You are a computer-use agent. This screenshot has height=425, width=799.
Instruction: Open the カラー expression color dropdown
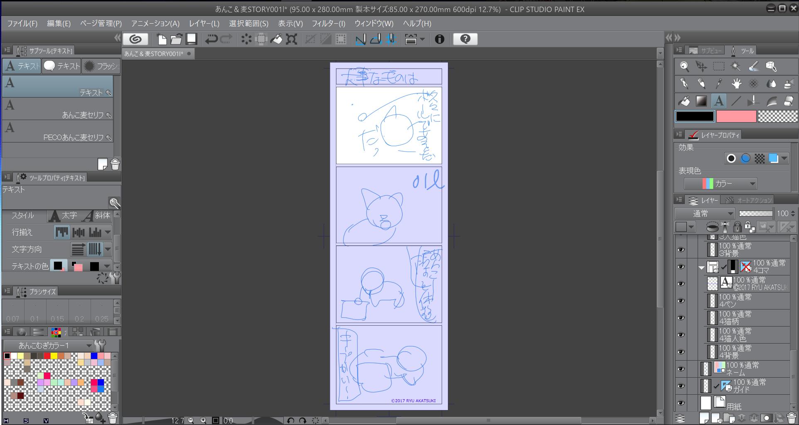(720, 184)
